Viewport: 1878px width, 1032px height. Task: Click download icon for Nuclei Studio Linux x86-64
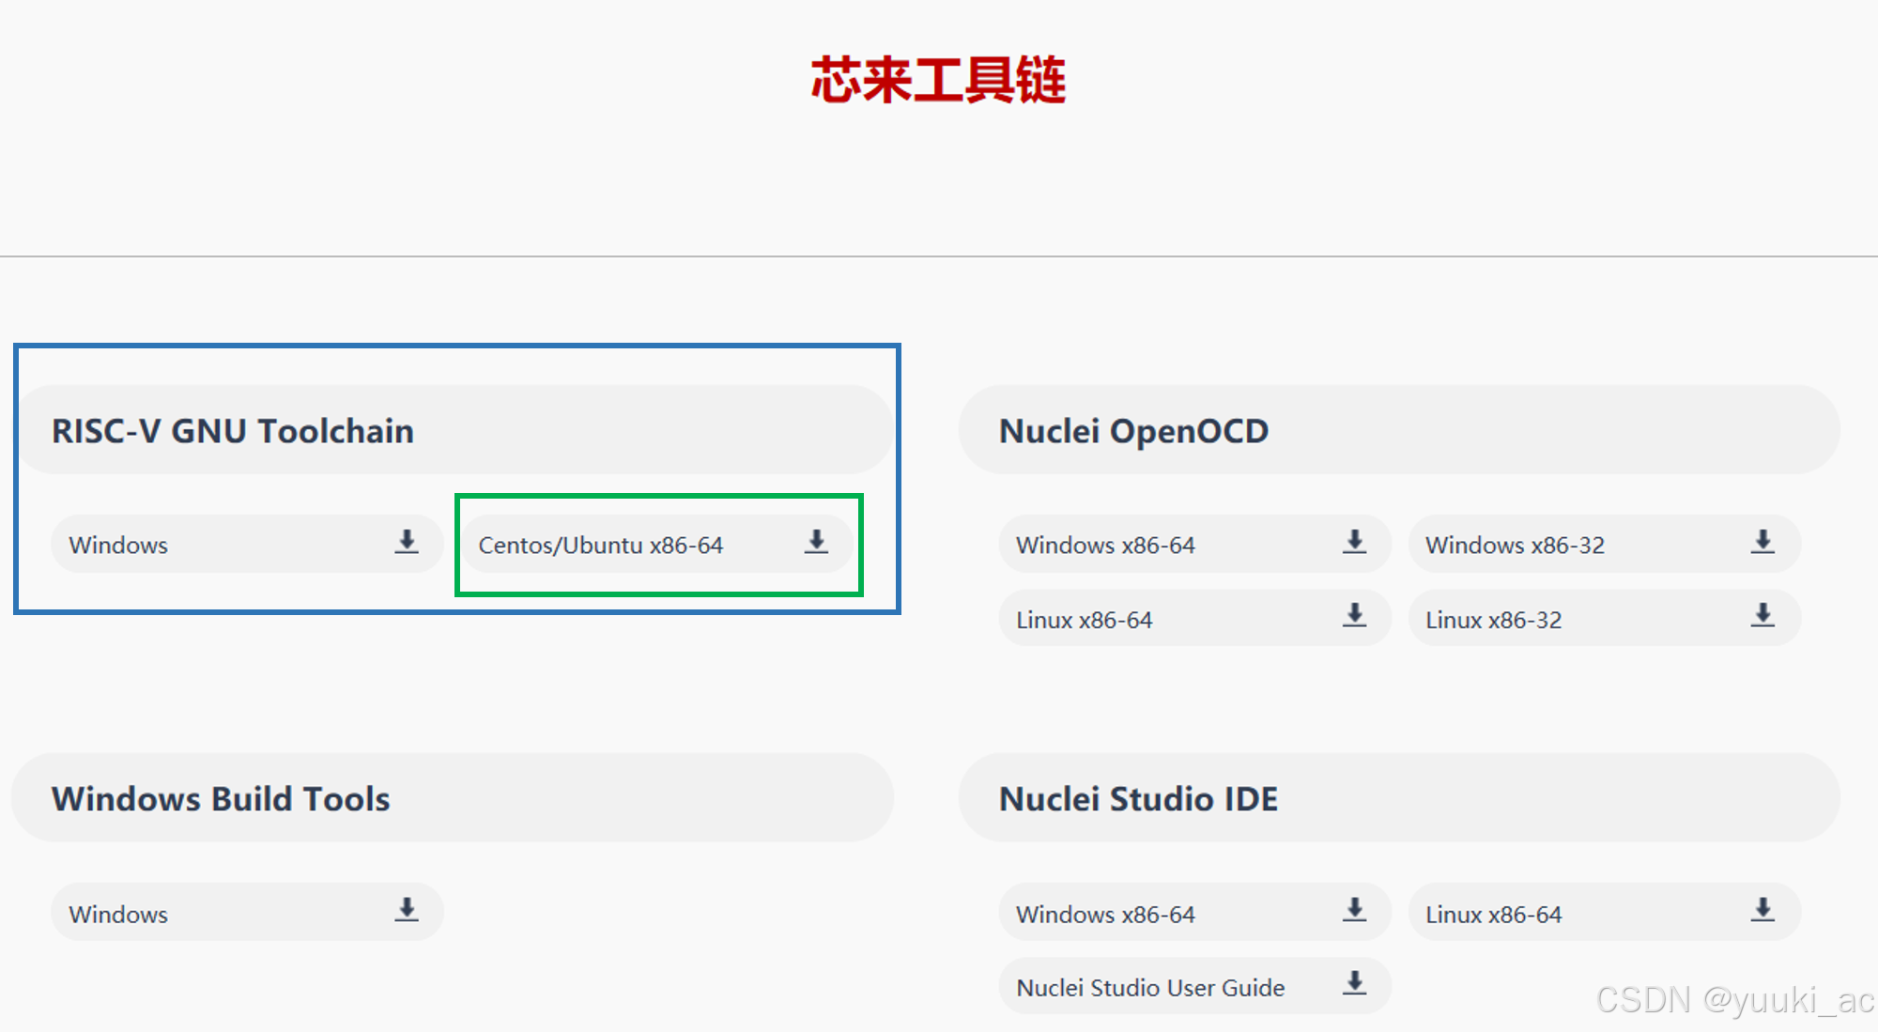coord(1763,910)
